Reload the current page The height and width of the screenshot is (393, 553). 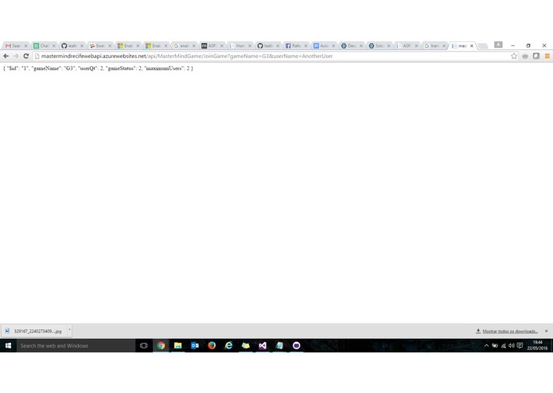point(25,56)
